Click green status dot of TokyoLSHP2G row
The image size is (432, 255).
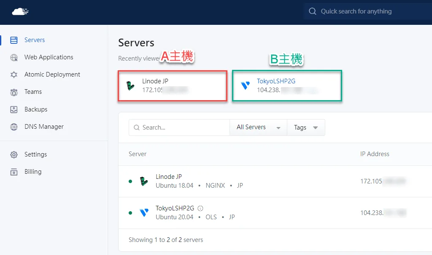[130, 213]
